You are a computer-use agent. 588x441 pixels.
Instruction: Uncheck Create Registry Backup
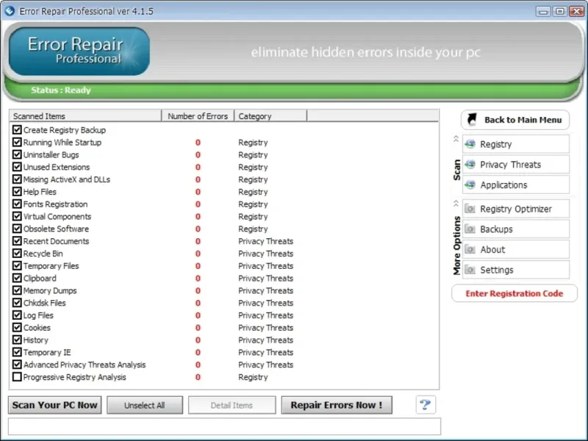click(17, 130)
